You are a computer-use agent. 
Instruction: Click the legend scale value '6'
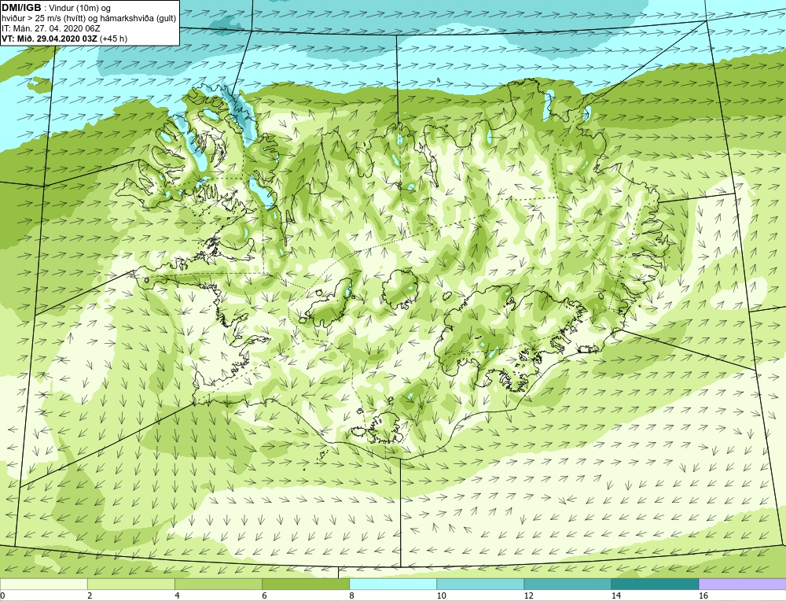click(x=264, y=595)
